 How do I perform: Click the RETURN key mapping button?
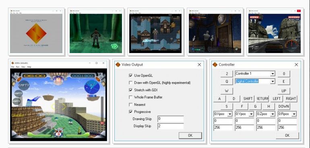262,99
